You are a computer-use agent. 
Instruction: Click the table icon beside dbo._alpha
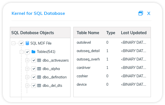39,69
